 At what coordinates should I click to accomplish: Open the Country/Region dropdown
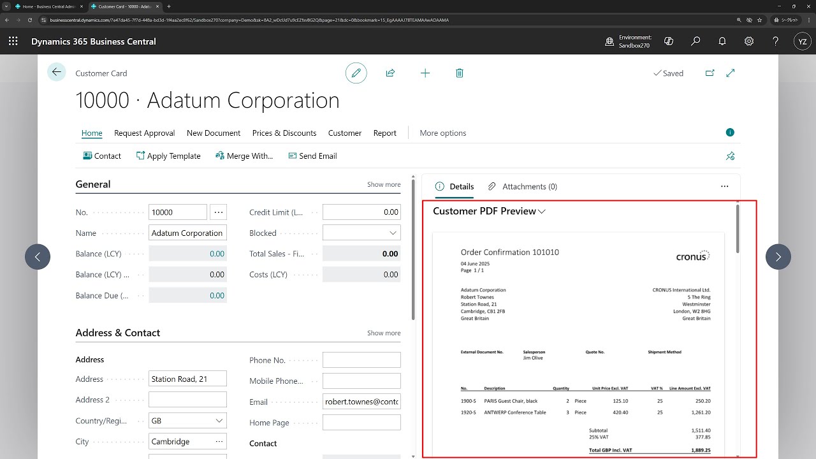pyautogui.click(x=219, y=421)
